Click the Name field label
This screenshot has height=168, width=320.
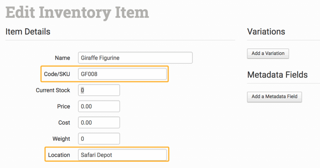tap(62, 58)
